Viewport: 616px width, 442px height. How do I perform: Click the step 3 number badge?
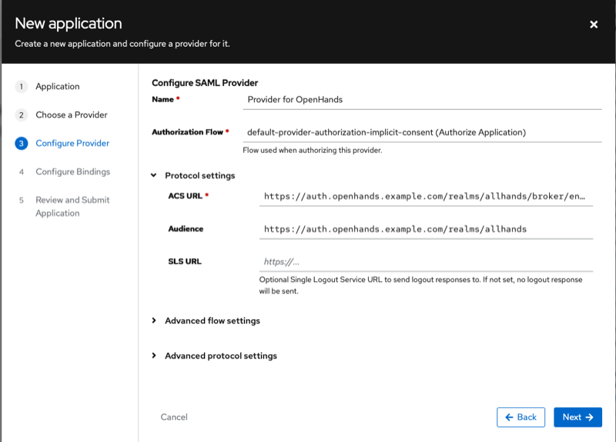[x=22, y=144]
